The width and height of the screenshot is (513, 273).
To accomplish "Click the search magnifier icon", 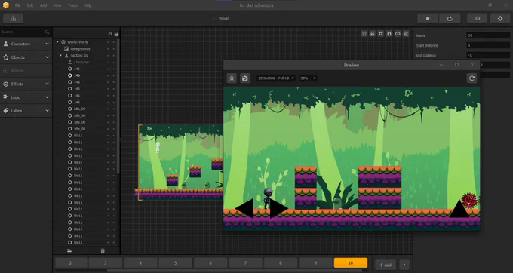I will pyautogui.click(x=47, y=32).
